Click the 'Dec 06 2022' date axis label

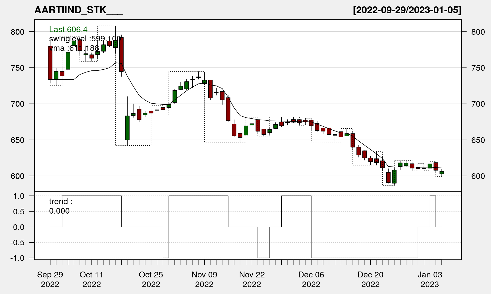[311, 279]
